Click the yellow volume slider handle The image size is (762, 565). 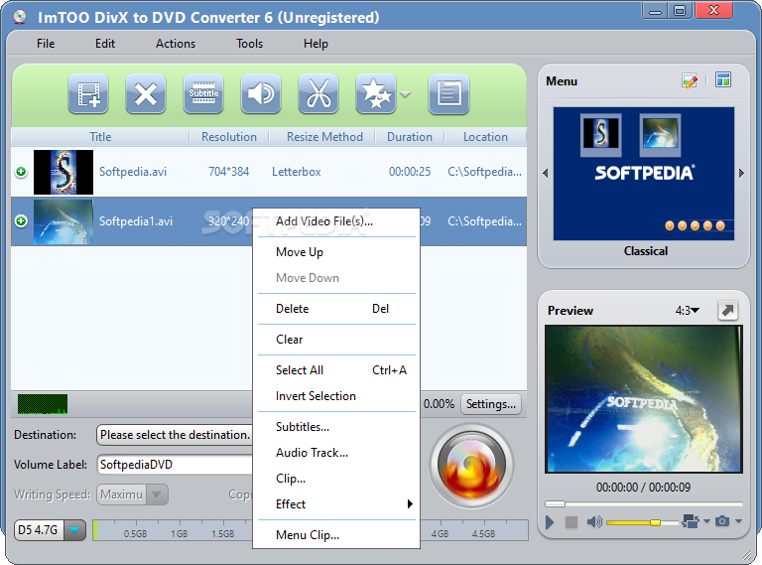[655, 522]
